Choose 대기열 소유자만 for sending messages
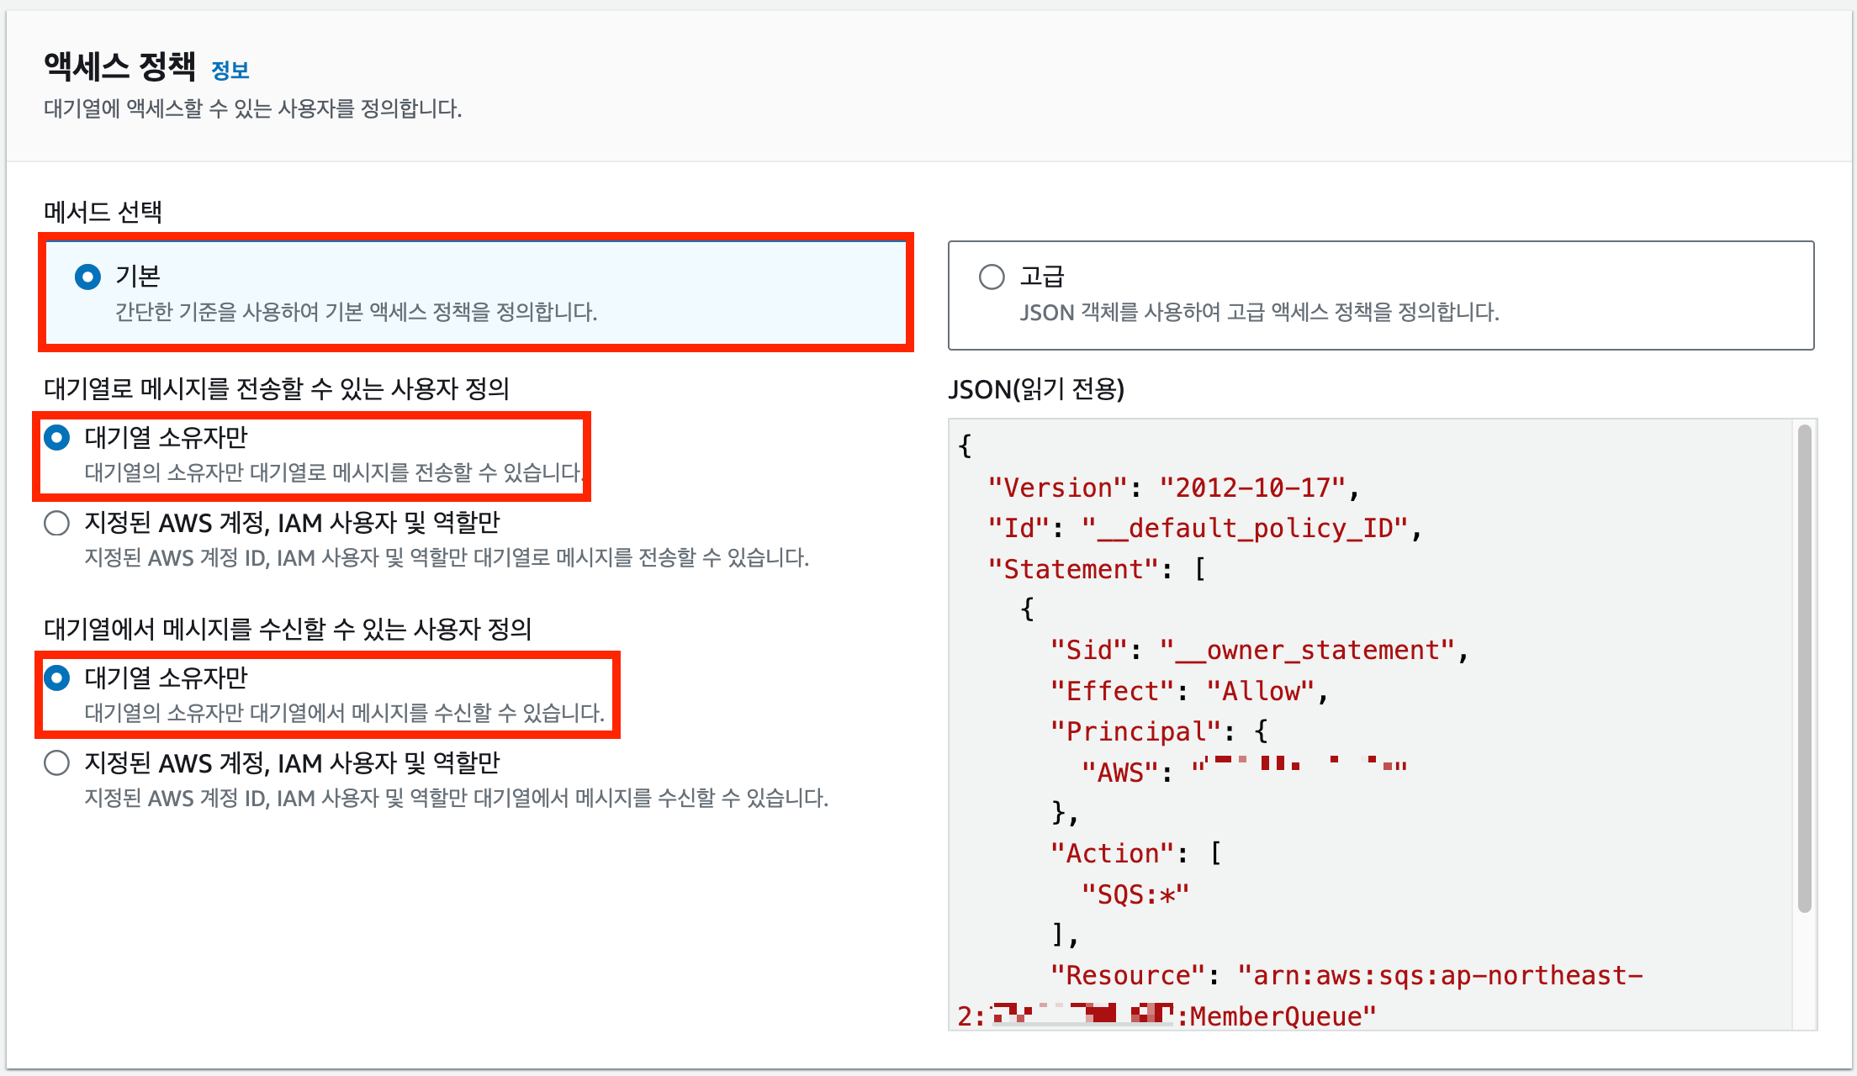Screen dimensions: 1857x1076 pos(56,436)
